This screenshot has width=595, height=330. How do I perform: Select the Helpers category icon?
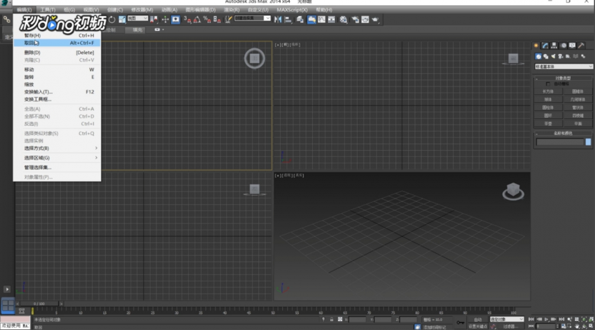[568, 57]
